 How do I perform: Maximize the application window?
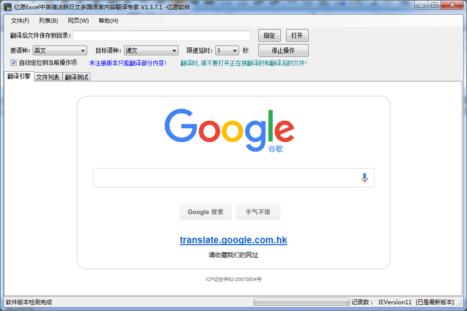[x=434, y=5]
